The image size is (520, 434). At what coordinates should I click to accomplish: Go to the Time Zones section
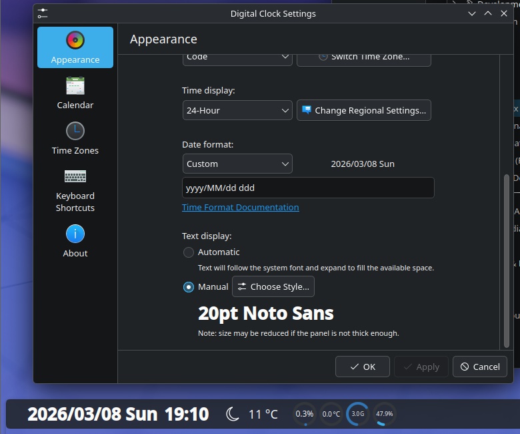(x=75, y=138)
